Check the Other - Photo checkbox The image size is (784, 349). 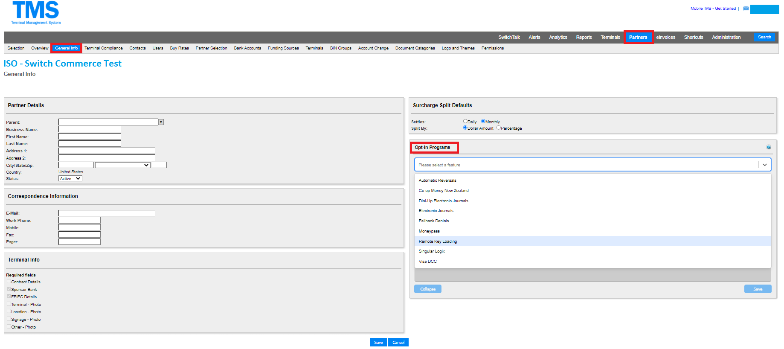[x=9, y=326]
